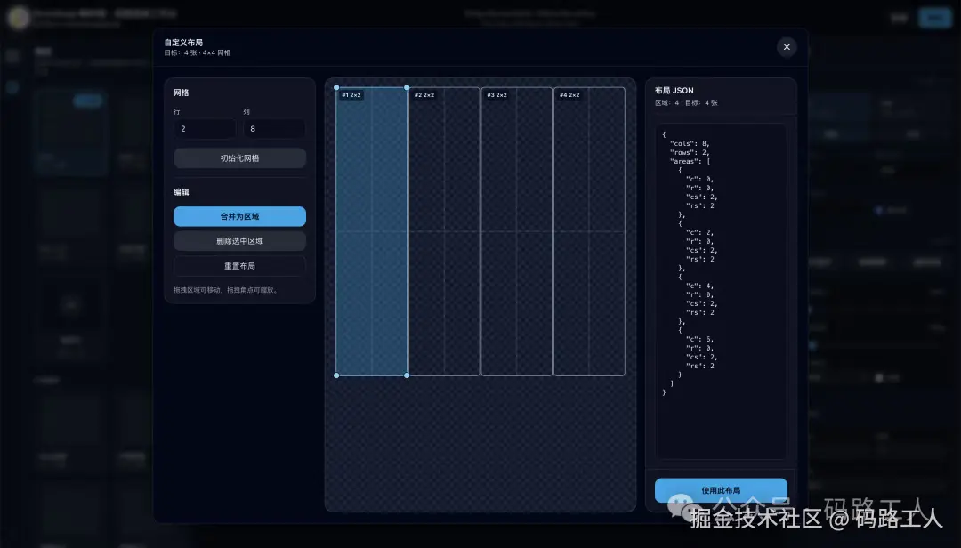Click the 自定义布局 dialog title

pos(183,43)
